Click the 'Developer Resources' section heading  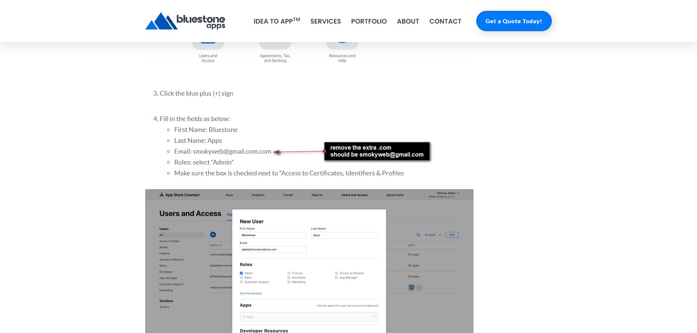[x=264, y=330]
